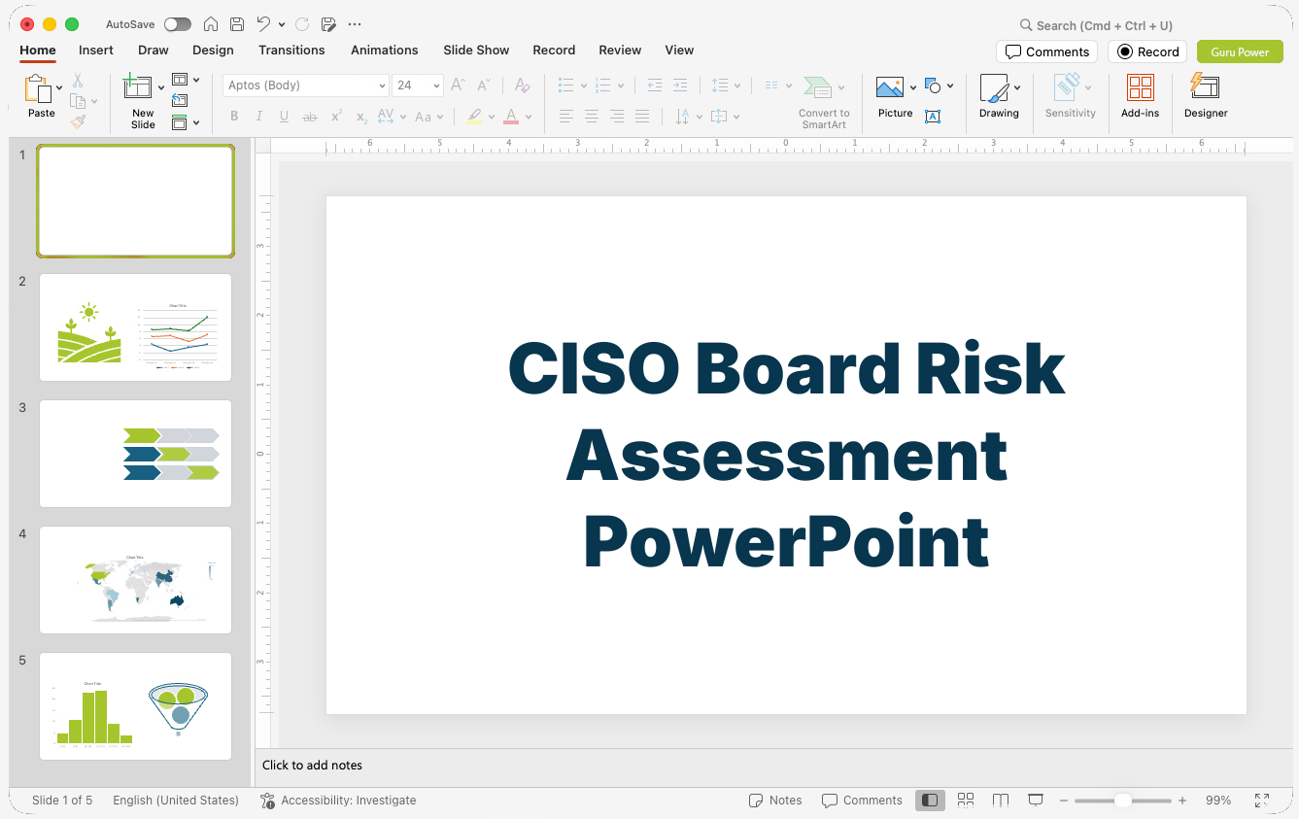
Task: Click the Record button at top right
Action: coord(1147,51)
